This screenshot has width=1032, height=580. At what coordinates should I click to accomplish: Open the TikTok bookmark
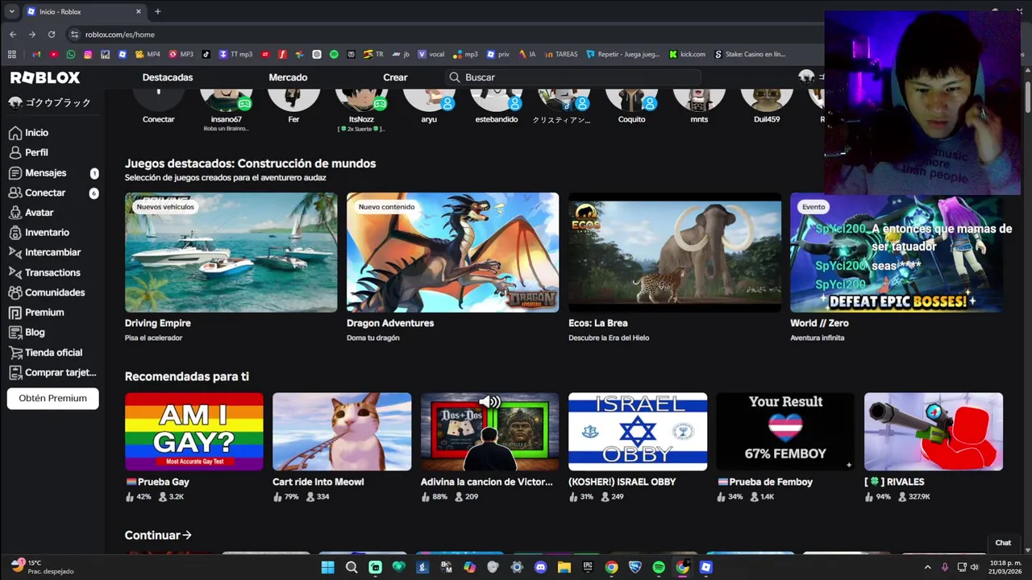coord(206,55)
